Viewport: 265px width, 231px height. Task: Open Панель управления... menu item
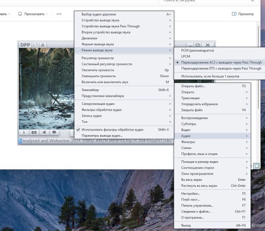coord(212,205)
